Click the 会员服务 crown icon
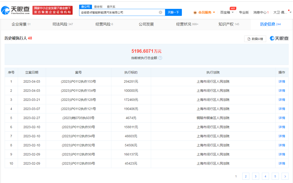The image size is (293, 183). tap(195, 12)
